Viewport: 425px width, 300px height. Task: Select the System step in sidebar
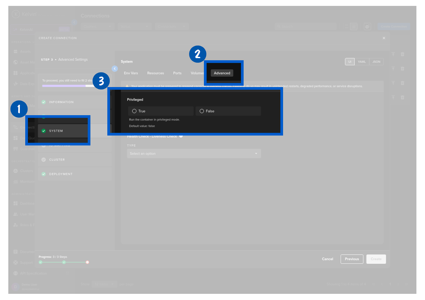56,131
